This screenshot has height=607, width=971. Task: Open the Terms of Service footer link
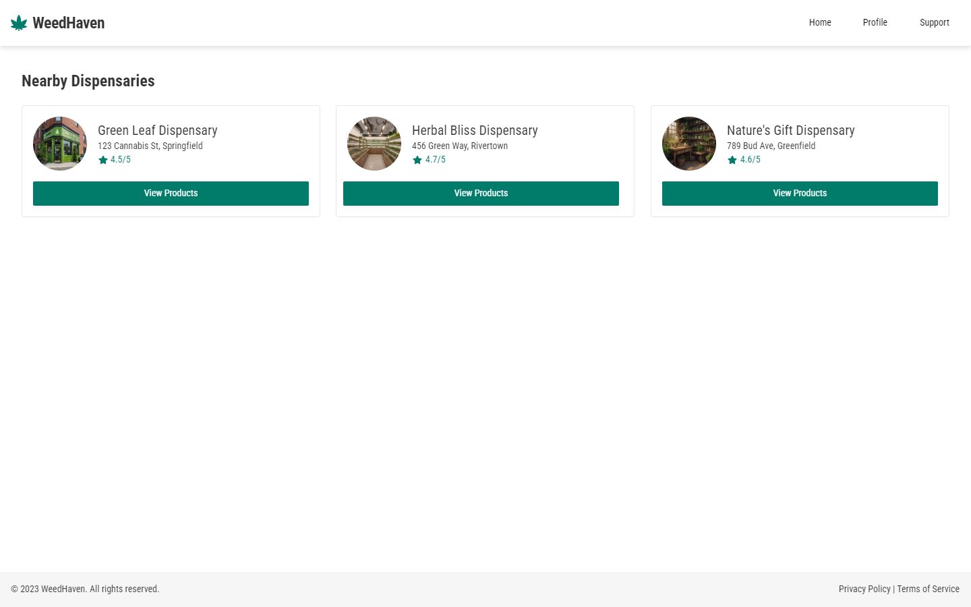[928, 589]
